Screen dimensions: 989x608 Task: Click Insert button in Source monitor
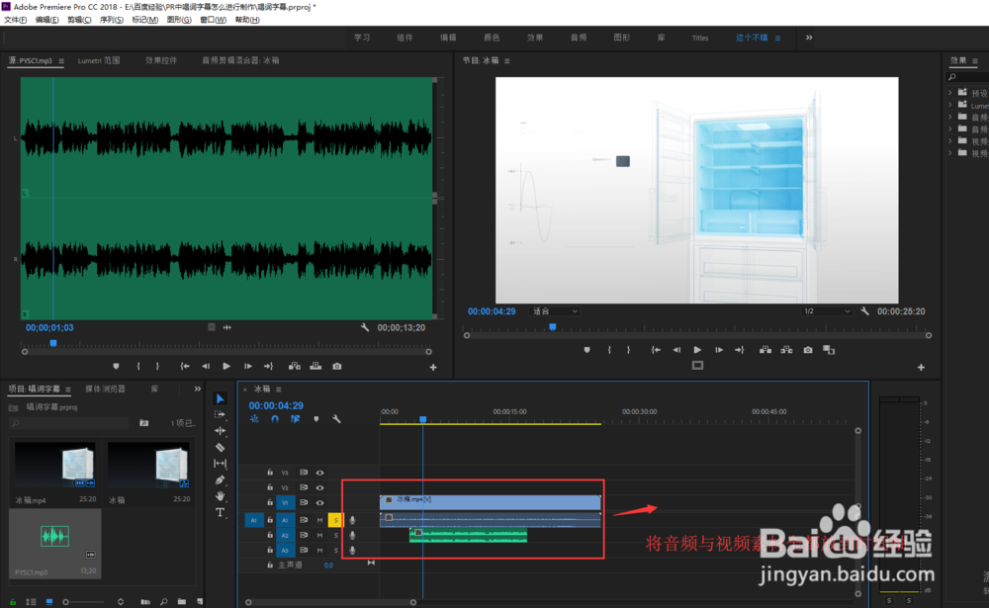[295, 367]
